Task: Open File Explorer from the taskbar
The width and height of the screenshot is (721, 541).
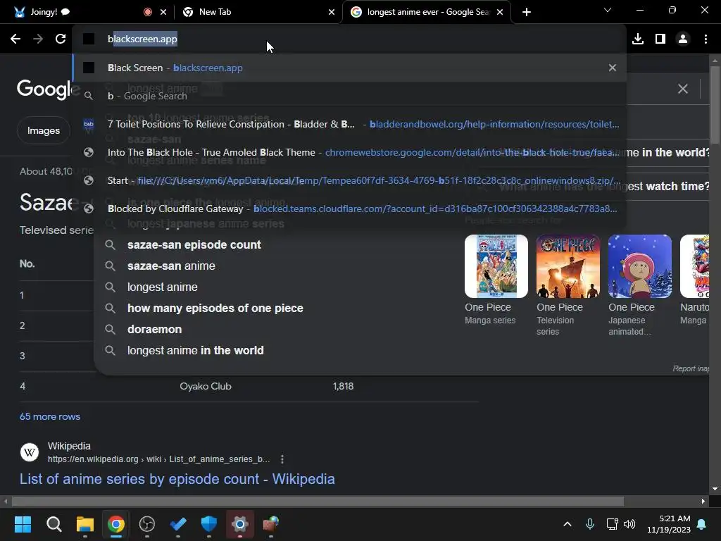Action: click(85, 524)
